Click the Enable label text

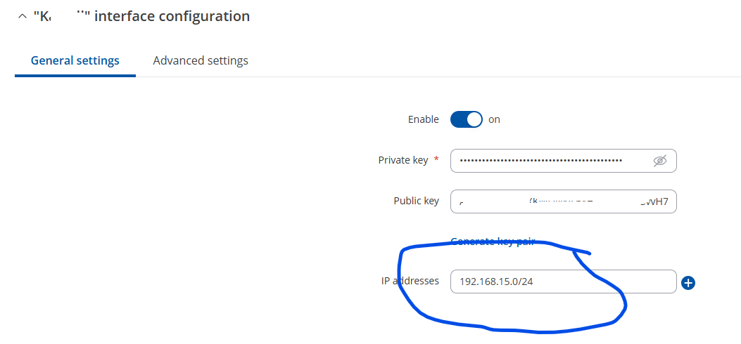point(423,119)
